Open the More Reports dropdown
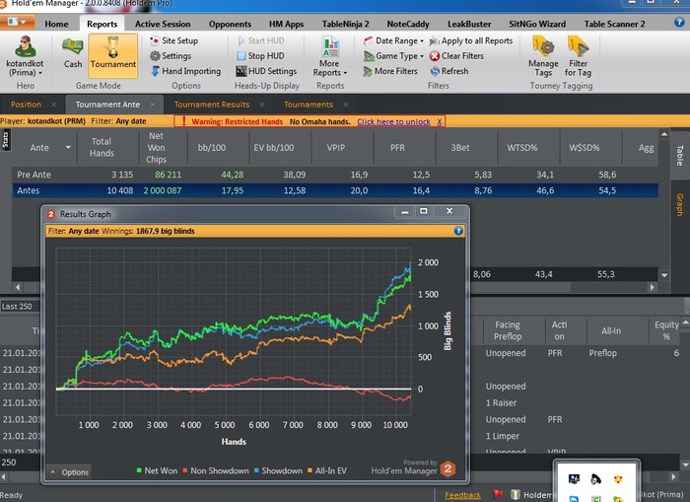The height and width of the screenshot is (502, 690). pos(330,56)
